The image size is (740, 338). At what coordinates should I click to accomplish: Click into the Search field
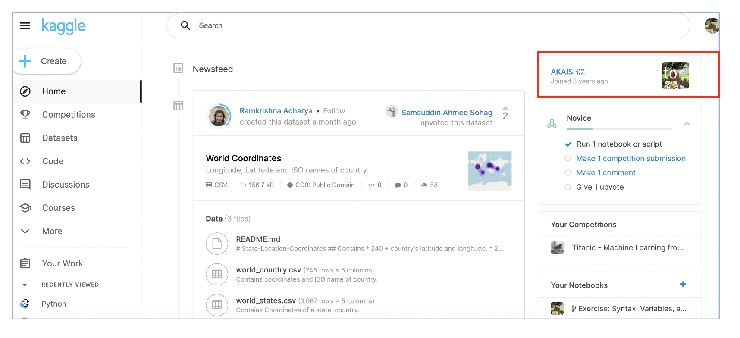coord(427,26)
